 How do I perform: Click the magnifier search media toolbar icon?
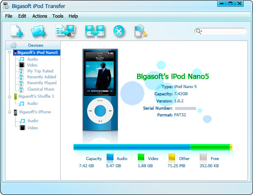tap(140, 31)
